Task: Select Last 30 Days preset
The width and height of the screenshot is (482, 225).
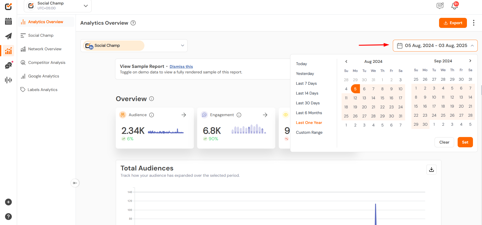Action: coord(308,103)
